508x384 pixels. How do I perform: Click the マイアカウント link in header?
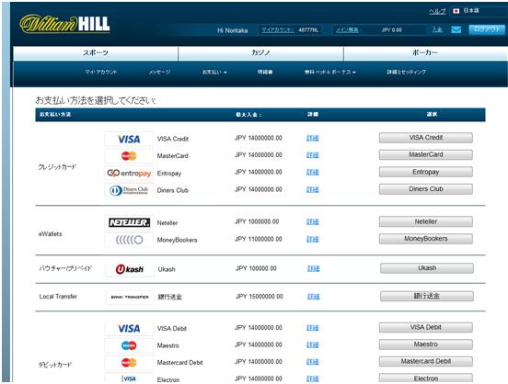[x=278, y=30]
